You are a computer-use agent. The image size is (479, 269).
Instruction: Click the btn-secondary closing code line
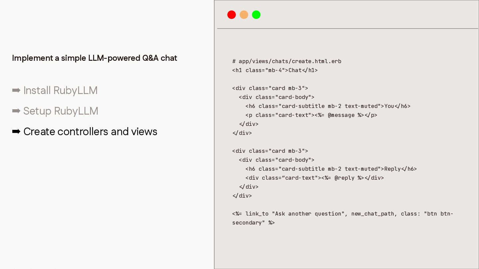point(253,223)
